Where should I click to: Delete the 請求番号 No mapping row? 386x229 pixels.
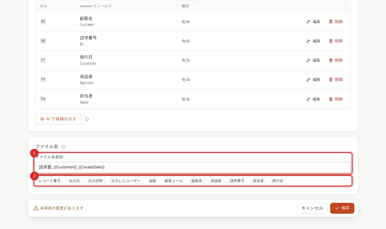coord(336,41)
